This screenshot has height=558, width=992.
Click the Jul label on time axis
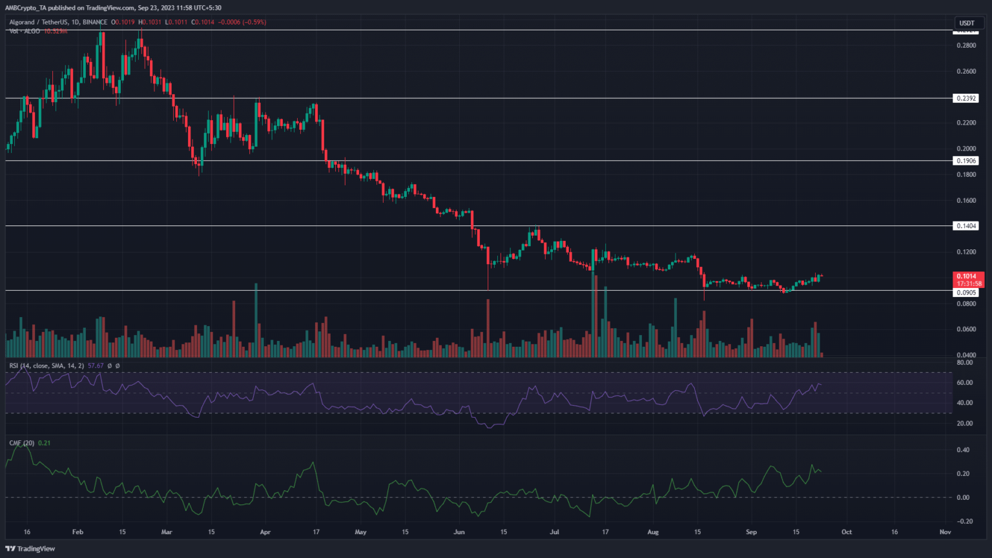pos(554,532)
